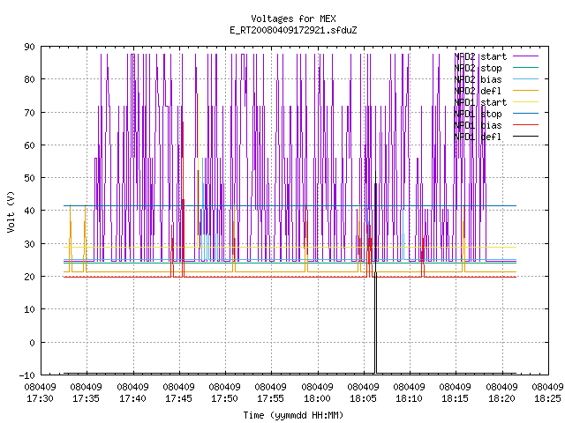Click the 17:45 time axis label
The width and height of the screenshot is (565, 423).
pos(178,398)
